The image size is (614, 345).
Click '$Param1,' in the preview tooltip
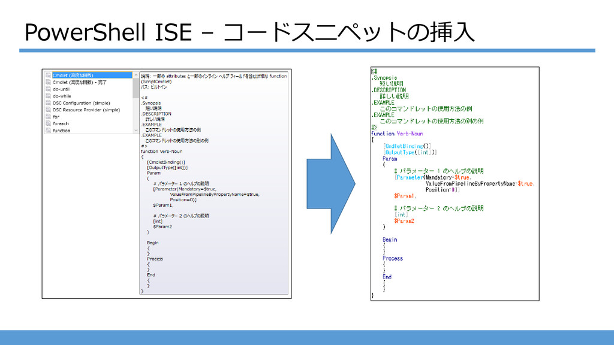pos(163,205)
